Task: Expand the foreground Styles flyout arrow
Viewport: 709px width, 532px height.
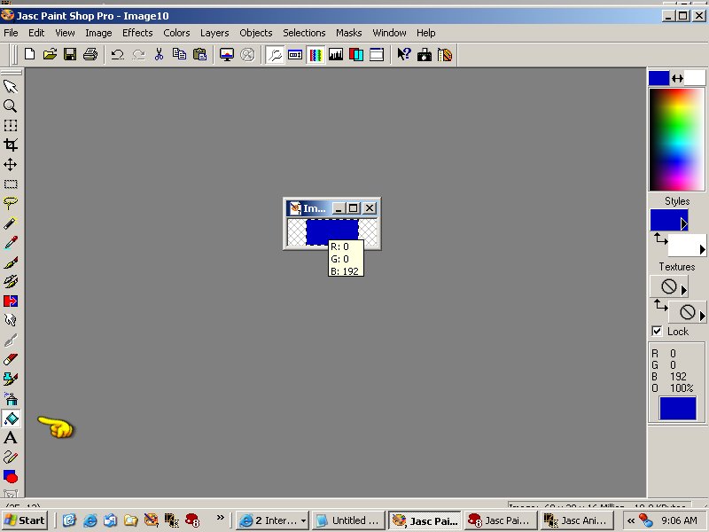Action: point(683,223)
